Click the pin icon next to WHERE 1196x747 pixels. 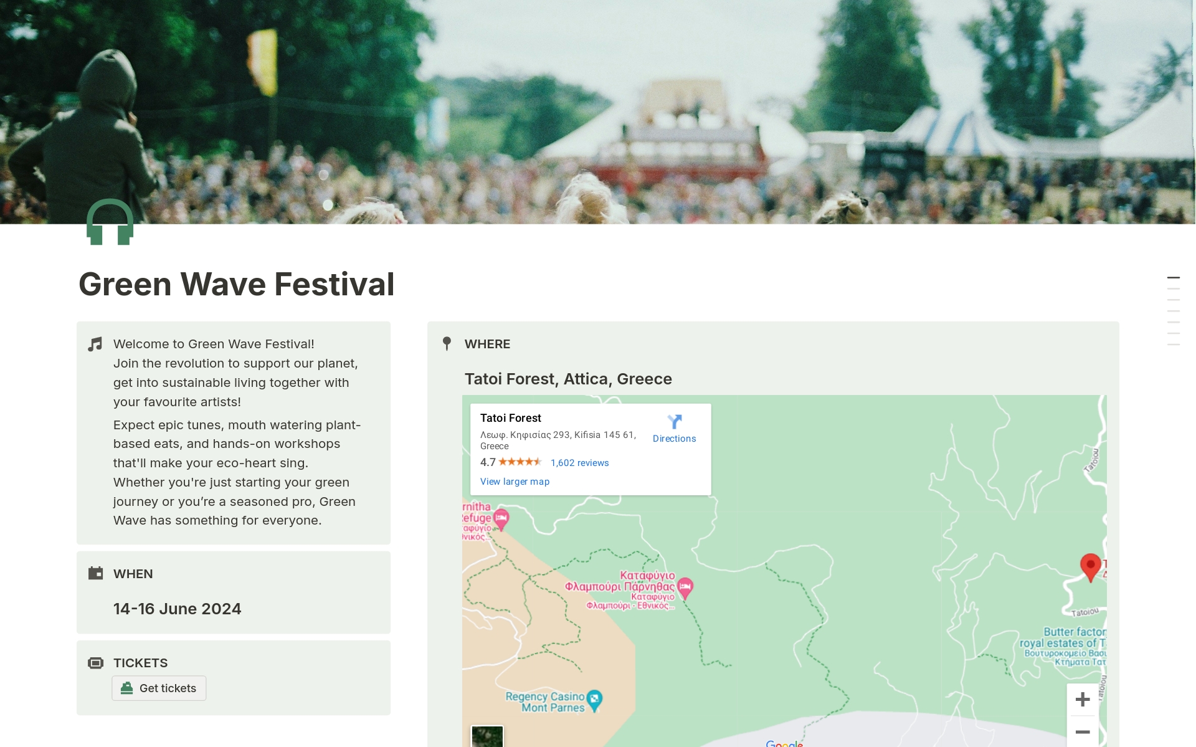point(447,344)
